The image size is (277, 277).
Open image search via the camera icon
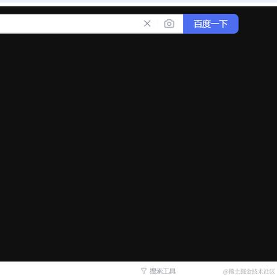[x=169, y=23]
